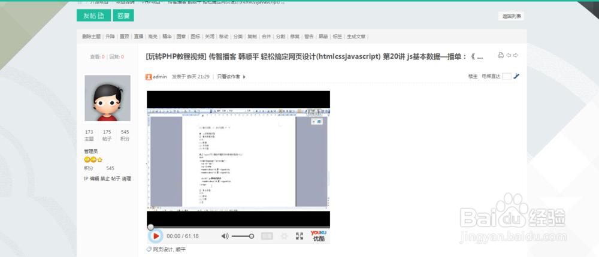Select the video quality 标清 button
599x257 pixels.
pyautogui.click(x=267, y=236)
